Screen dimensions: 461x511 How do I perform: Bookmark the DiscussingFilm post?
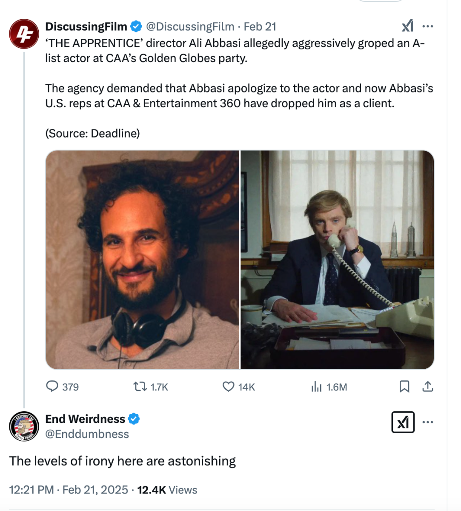pos(404,387)
